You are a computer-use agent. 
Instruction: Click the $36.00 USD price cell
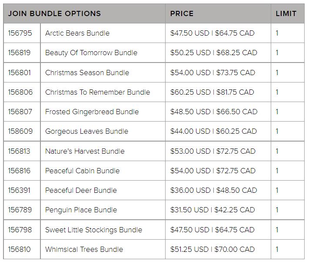pyautogui.click(x=213, y=190)
